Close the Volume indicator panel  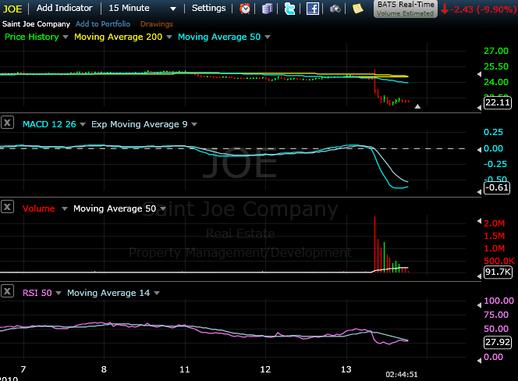7,207
